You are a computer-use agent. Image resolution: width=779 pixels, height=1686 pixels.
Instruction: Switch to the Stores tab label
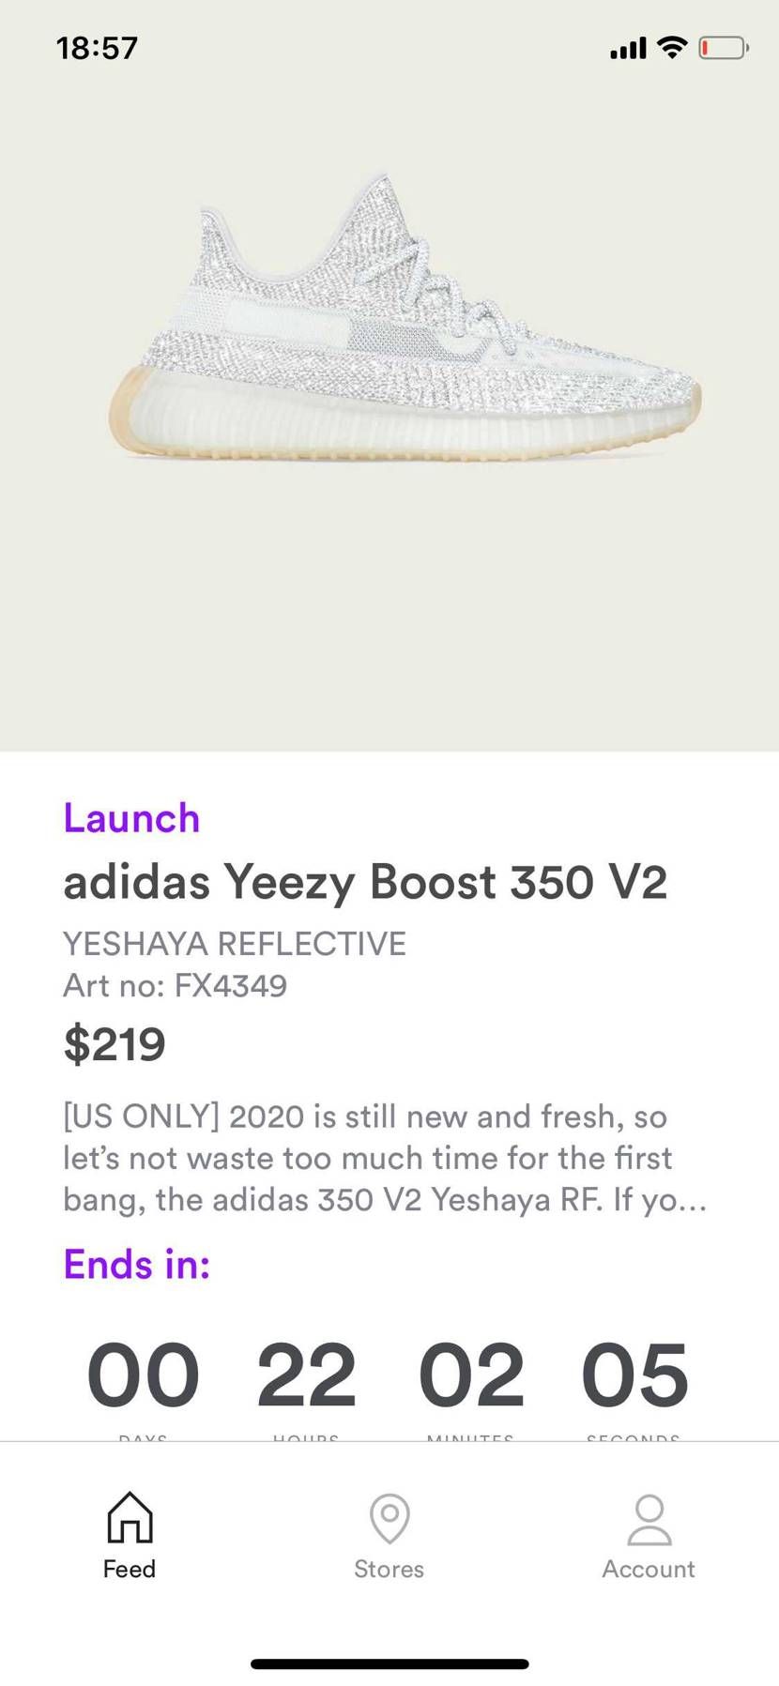(x=389, y=1569)
